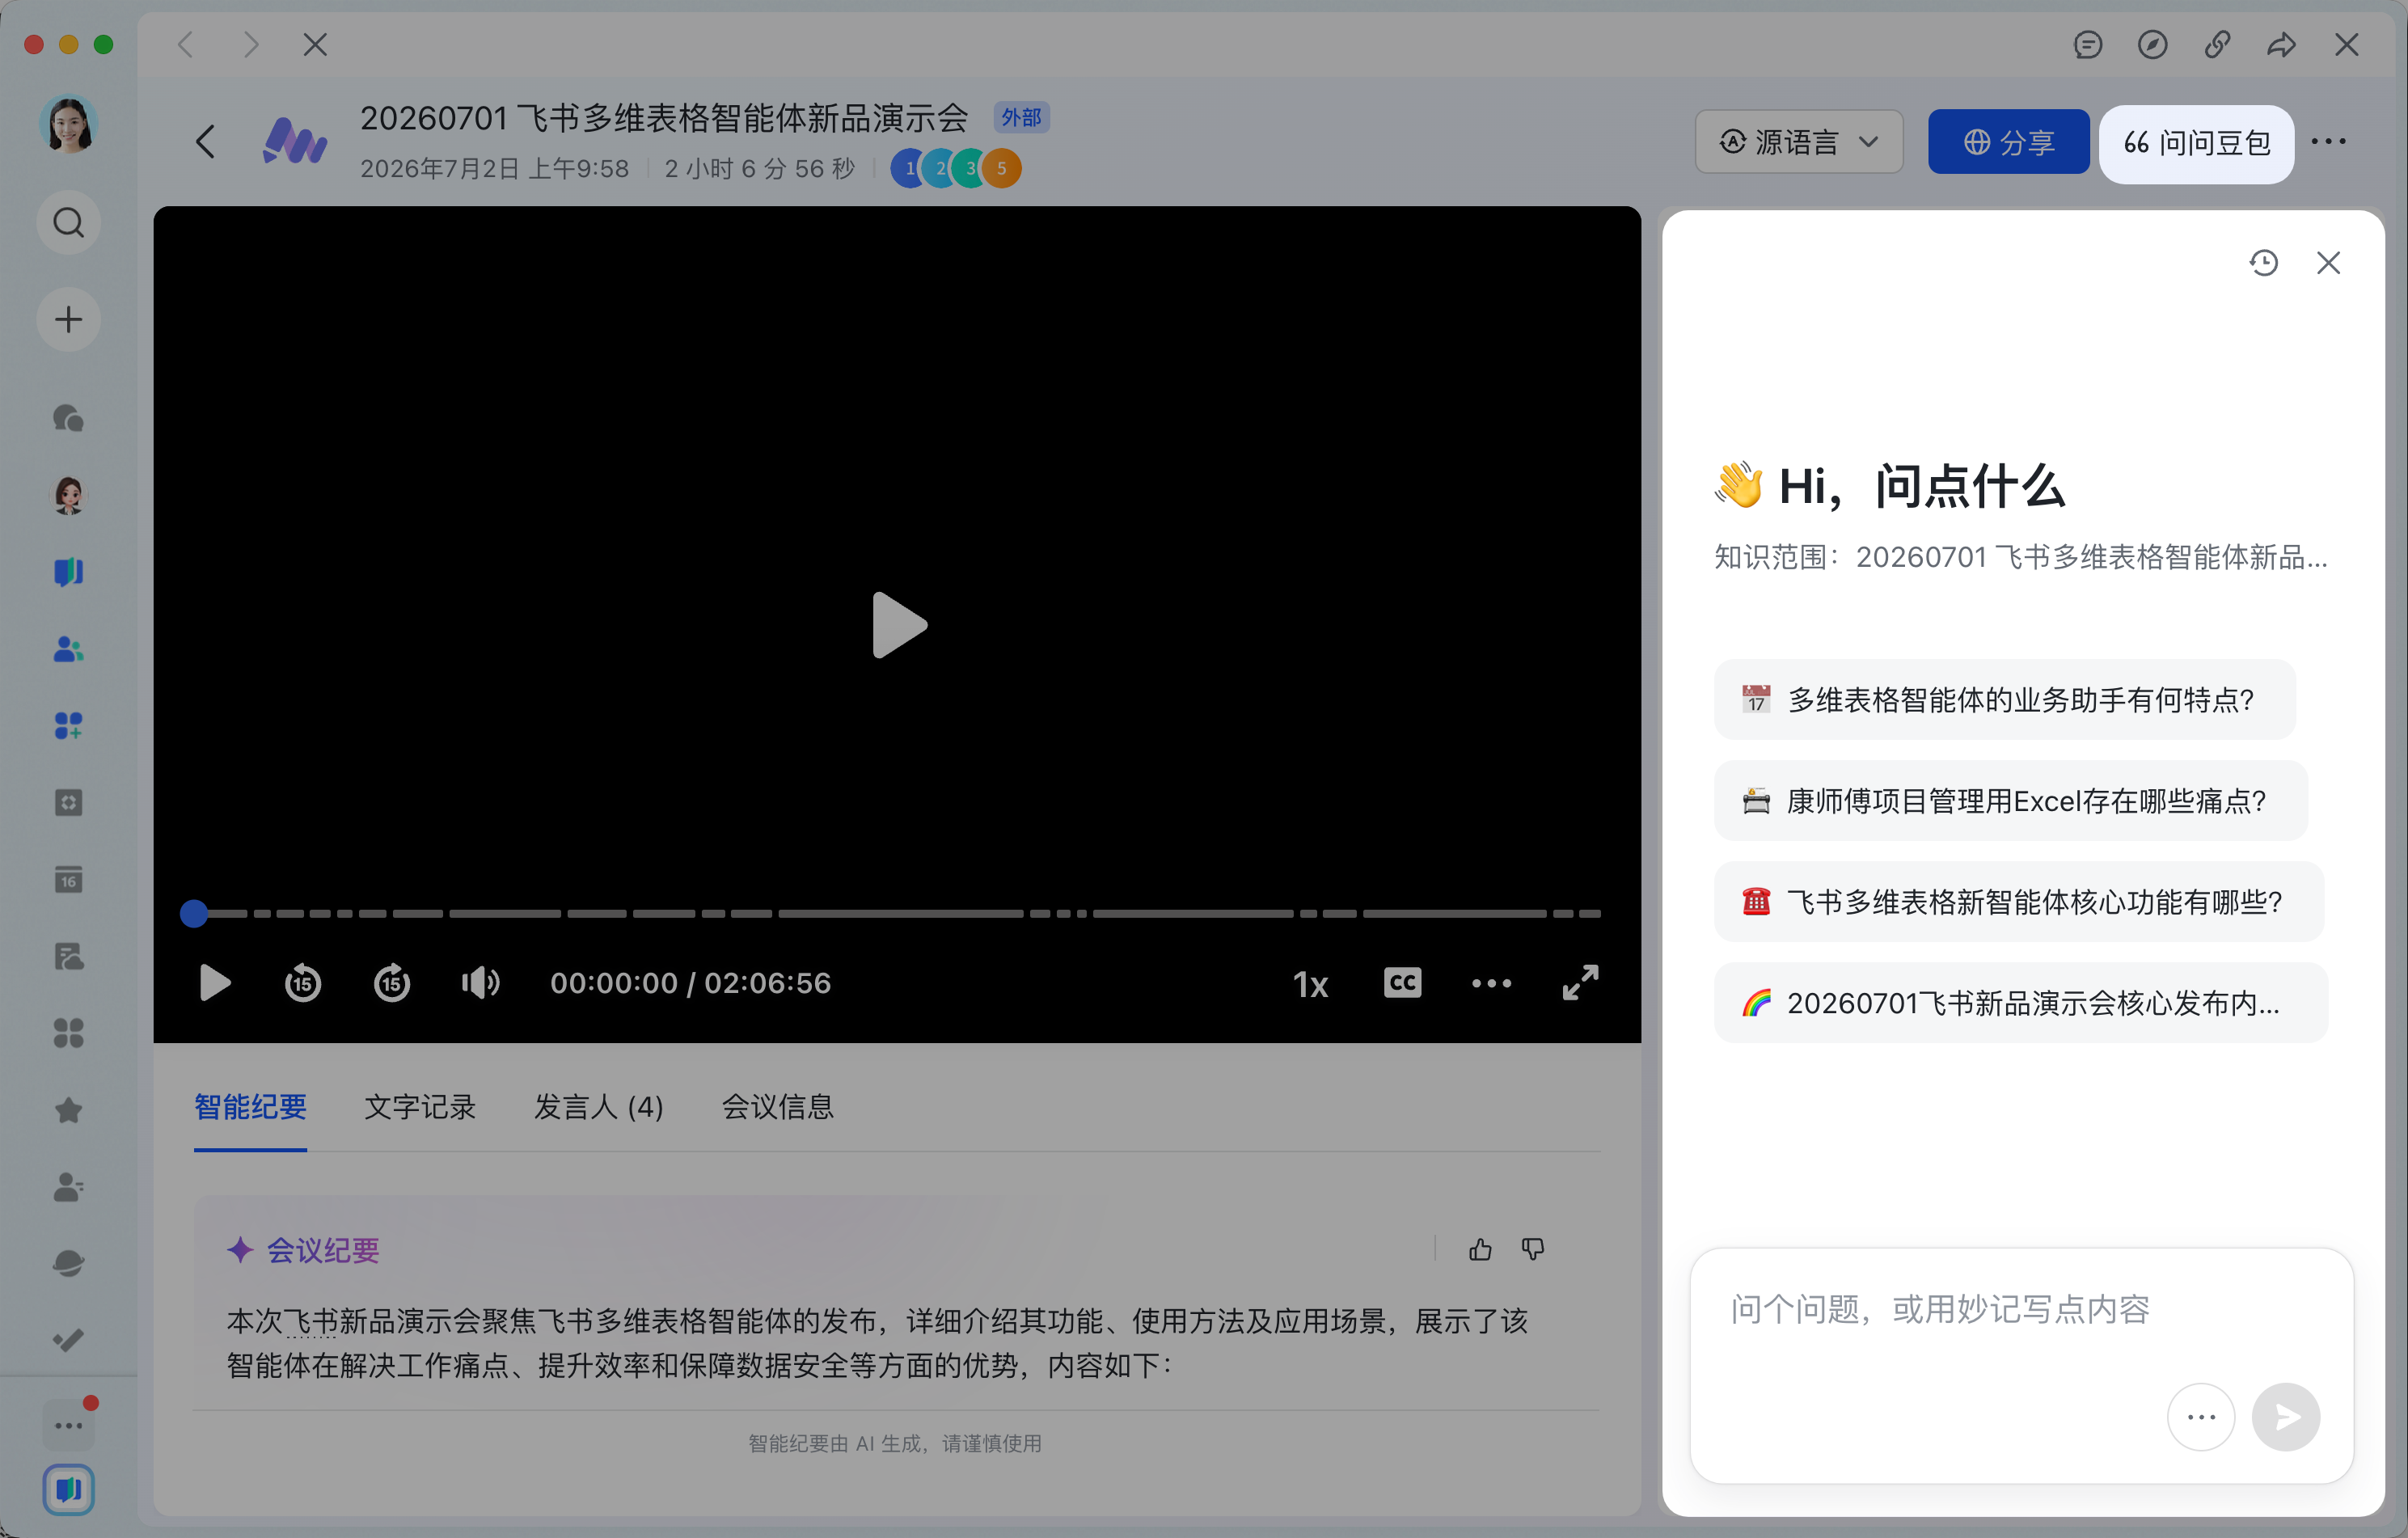Viewport: 2408px width, 1538px height.
Task: Skip forward 15 seconds
Action: 391,983
